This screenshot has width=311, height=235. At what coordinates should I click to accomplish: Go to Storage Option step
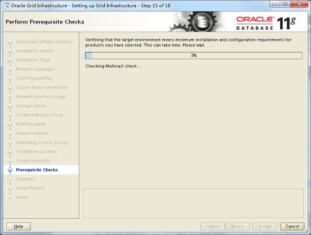(31, 106)
